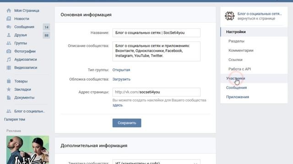This screenshot has height=164, width=293.
Task: Open Группы in the left menu
Action: 21,43
